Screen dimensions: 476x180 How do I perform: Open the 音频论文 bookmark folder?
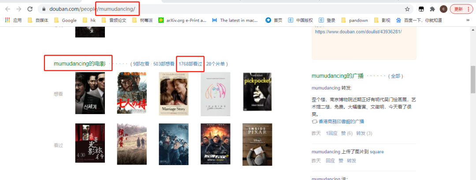[x=114, y=20]
